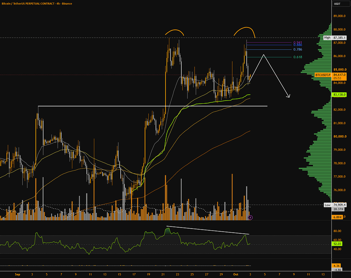Image resolution: width=351 pixels, height=278 pixels.
Task: Select the 0.786 Fibonacci level label
Action: click(x=298, y=49)
